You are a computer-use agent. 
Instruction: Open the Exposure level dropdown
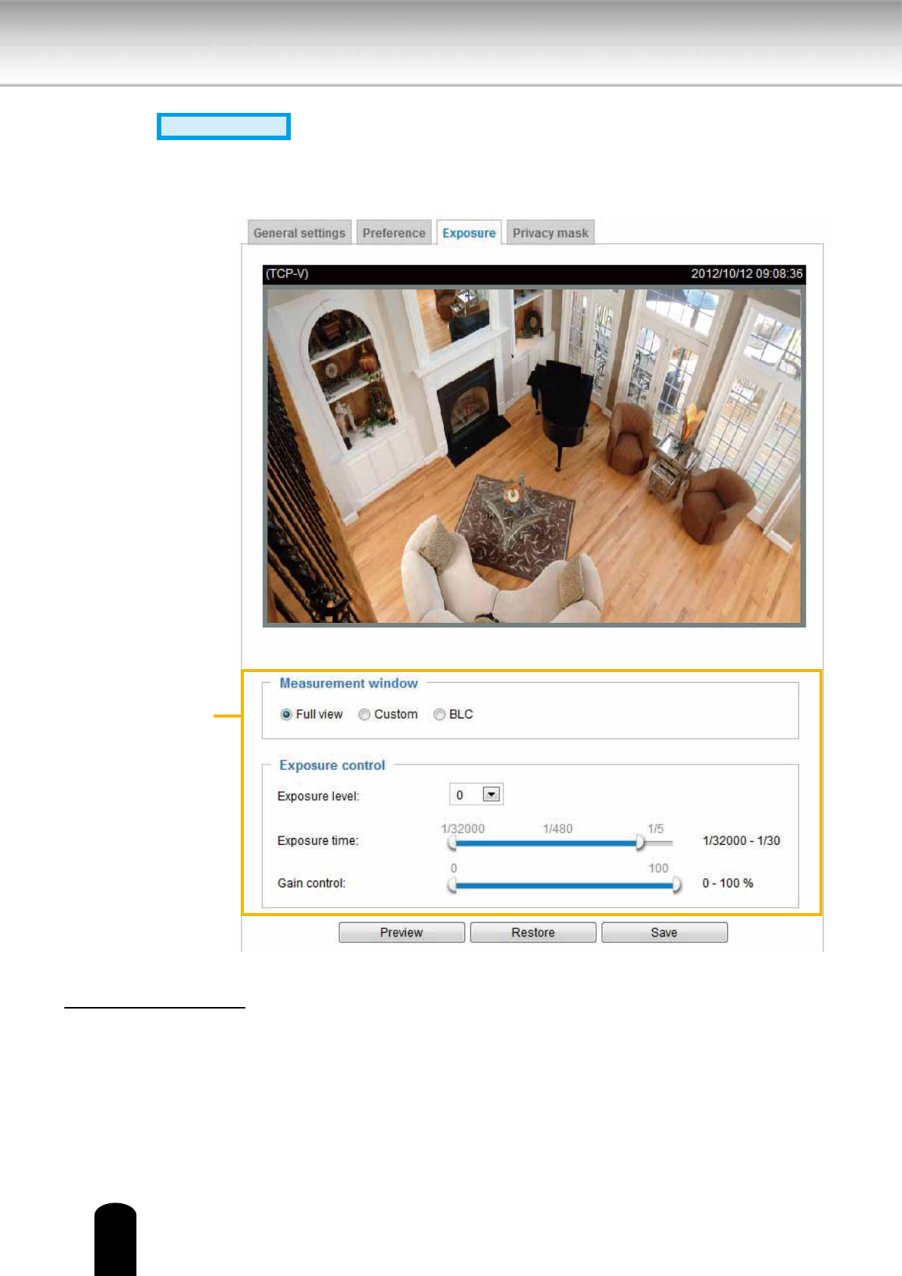coord(476,795)
